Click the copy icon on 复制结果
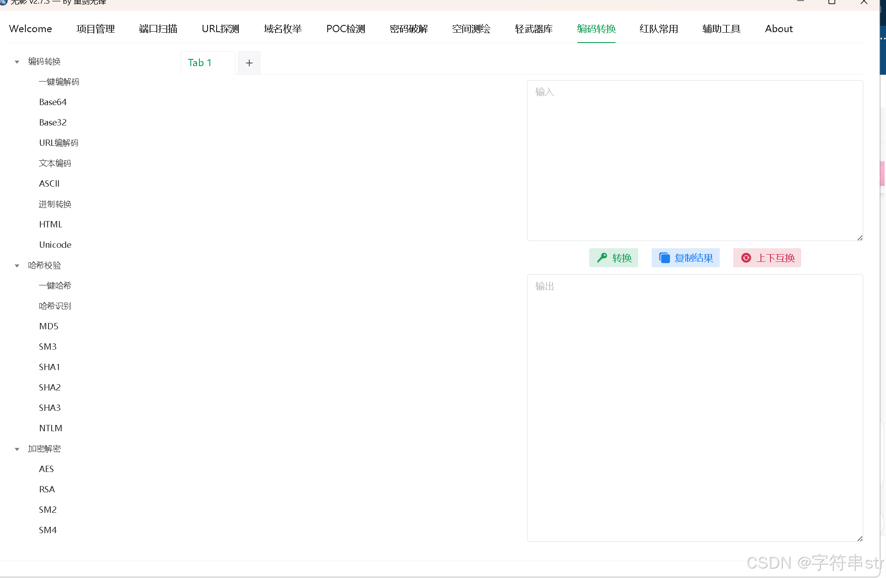Screen dimensions: 886x578 click(x=664, y=258)
